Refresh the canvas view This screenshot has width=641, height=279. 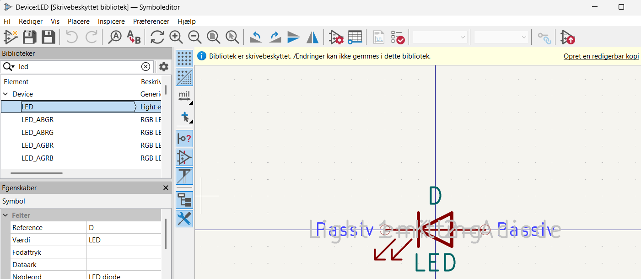coord(157,37)
